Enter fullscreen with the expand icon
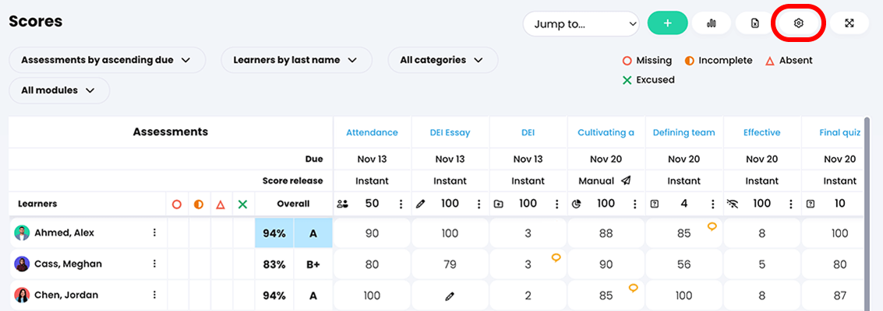 [849, 23]
